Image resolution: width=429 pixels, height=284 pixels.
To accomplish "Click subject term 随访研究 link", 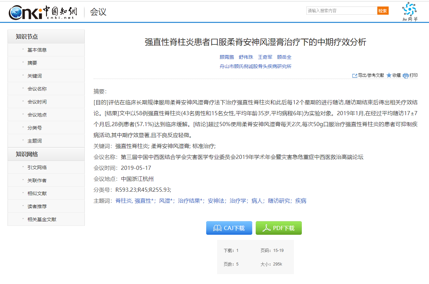I will [279, 201].
